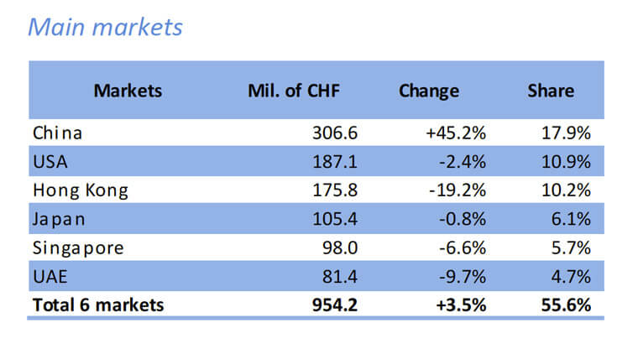The height and width of the screenshot is (349, 638).
Task: Select the China row label
Action: tap(59, 133)
